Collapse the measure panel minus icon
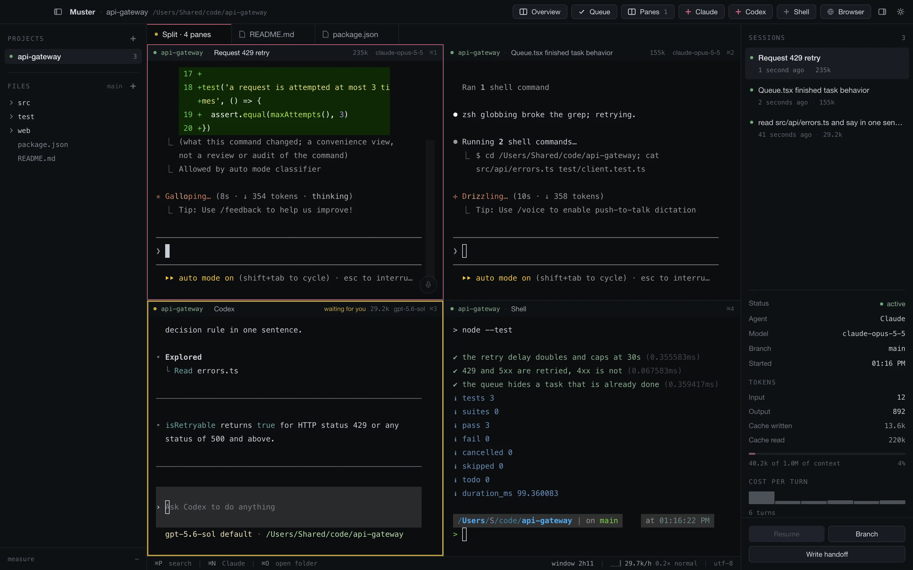This screenshot has width=913, height=570. 137,559
